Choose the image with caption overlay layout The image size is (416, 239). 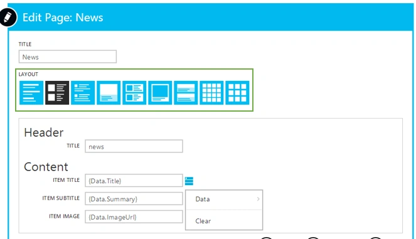pyautogui.click(x=109, y=93)
